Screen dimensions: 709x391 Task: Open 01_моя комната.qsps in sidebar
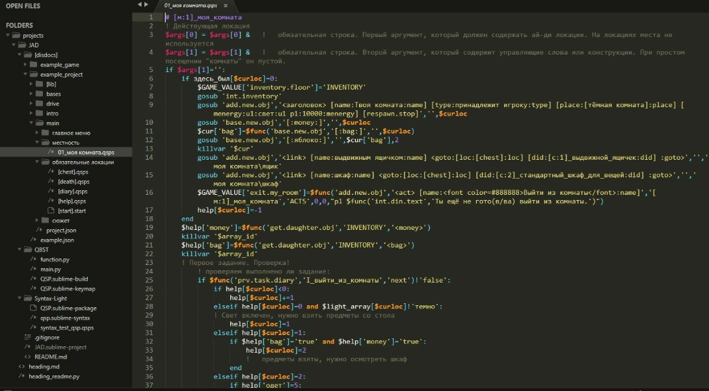pos(86,152)
